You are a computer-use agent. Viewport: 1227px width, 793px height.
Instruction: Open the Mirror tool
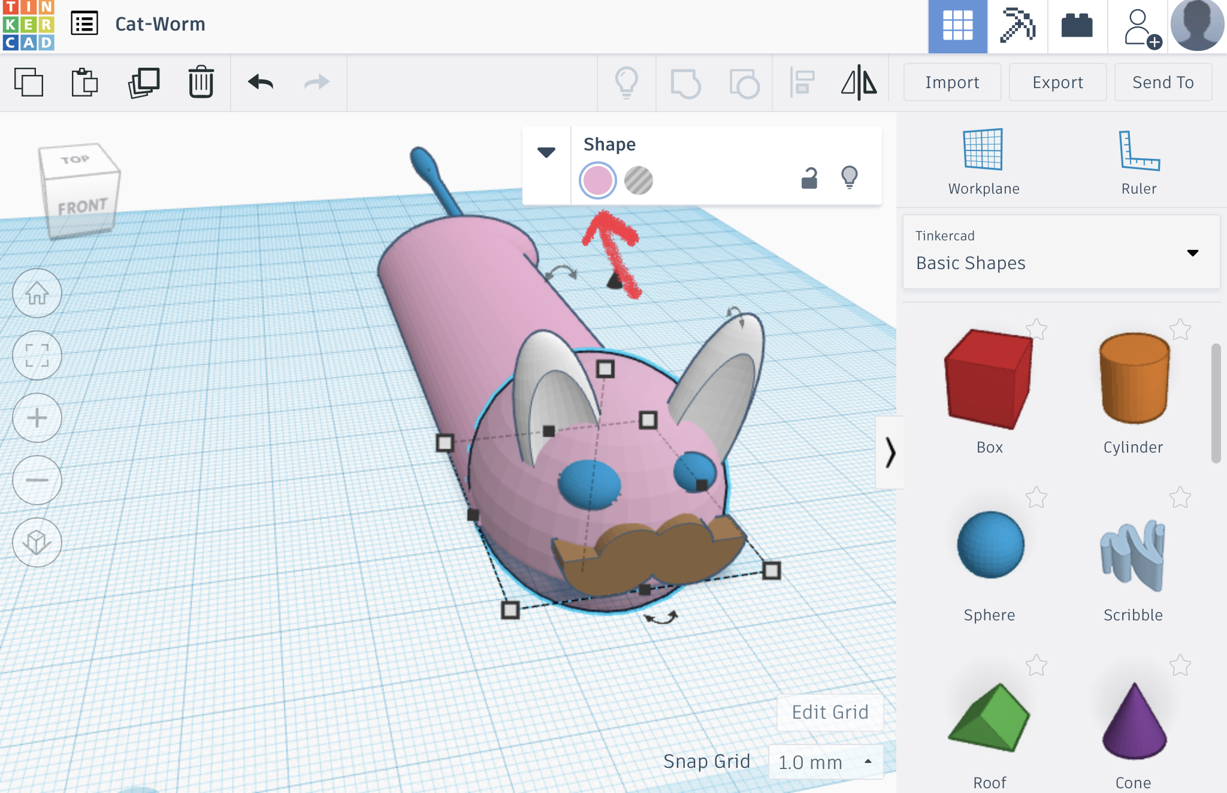(x=859, y=82)
